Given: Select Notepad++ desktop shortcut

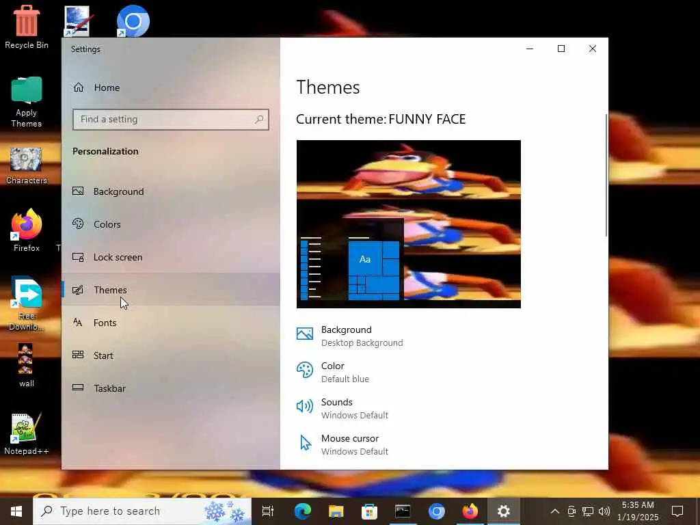Looking at the screenshot, I should 27,434.
